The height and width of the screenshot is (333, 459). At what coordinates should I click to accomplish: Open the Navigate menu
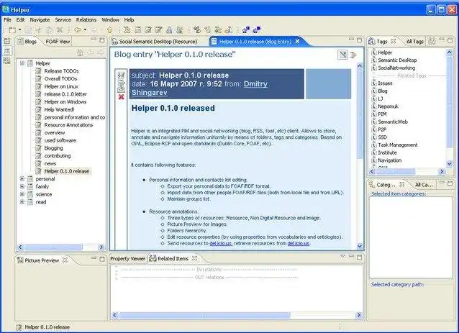(40, 20)
